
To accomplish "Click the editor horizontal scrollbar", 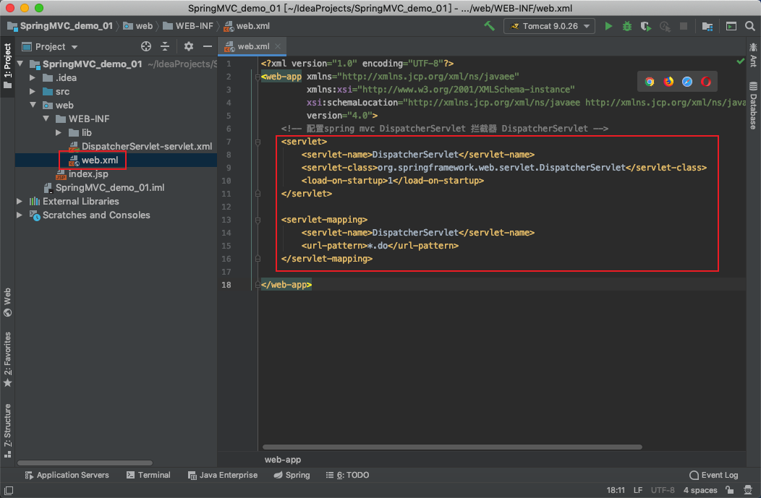I will (452, 447).
